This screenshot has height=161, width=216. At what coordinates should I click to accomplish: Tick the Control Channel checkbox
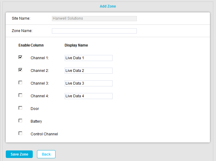point(20,133)
